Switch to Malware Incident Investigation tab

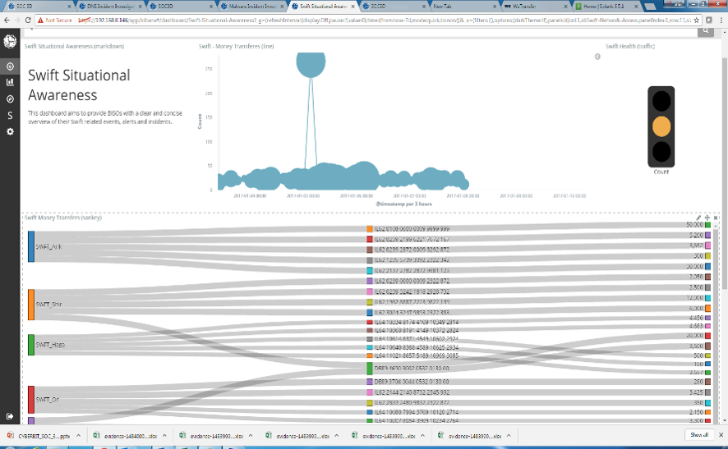[x=252, y=7]
